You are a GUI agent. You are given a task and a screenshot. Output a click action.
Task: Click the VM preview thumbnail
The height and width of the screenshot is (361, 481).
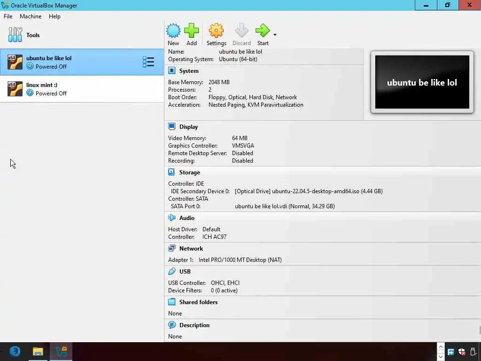click(422, 82)
